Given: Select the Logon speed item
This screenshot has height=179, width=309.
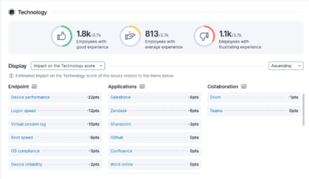Looking at the screenshot, I should click(x=55, y=111).
